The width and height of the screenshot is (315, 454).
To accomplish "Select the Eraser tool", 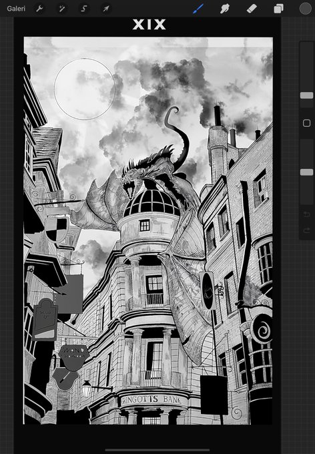I will pos(252,9).
